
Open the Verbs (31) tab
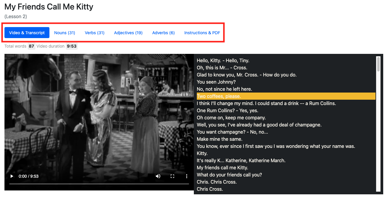(95, 33)
